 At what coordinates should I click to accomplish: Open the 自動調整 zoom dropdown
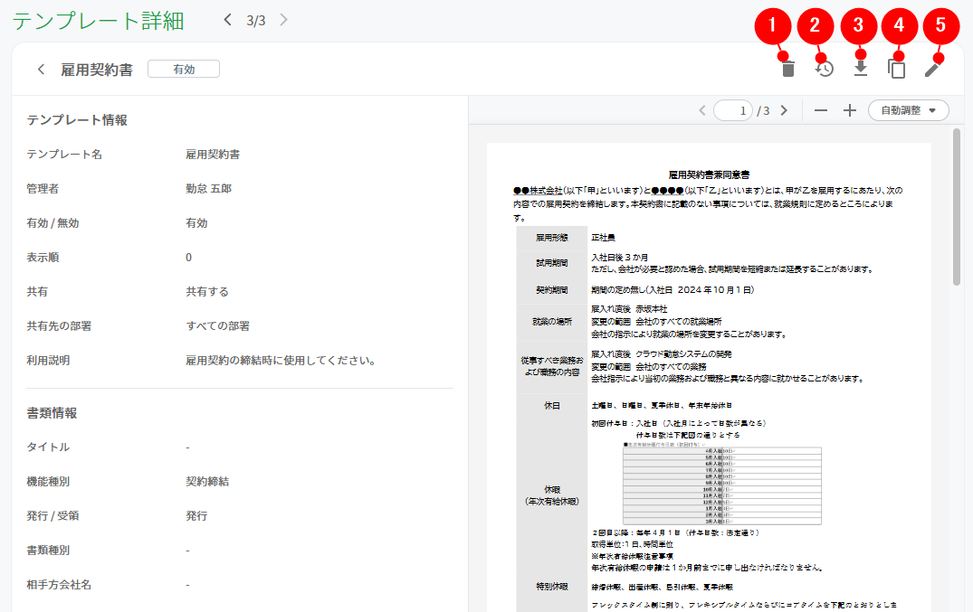tap(909, 110)
